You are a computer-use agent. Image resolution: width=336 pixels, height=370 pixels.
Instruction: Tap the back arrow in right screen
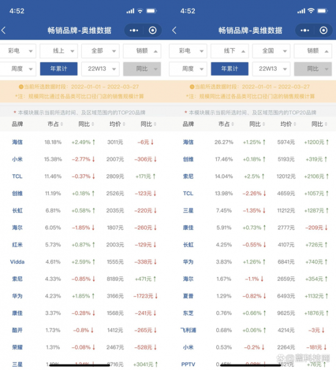[x=174, y=30]
